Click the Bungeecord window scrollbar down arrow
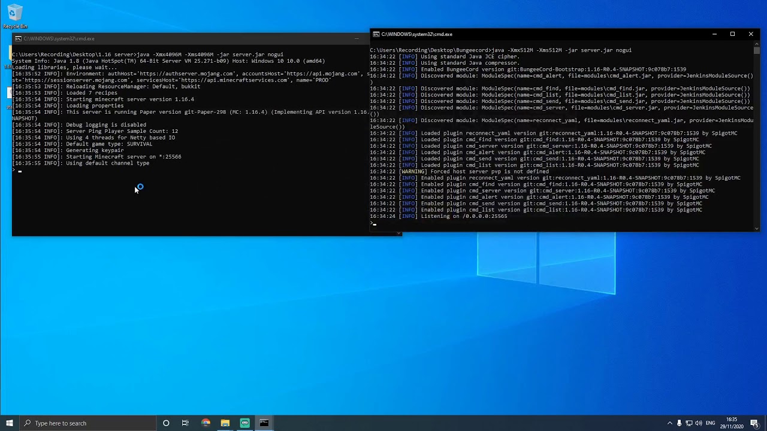This screenshot has width=767, height=431. coord(757,228)
